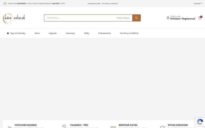Click the help icon next to Kontakt
Screen dimensions: 205x128
[201, 3]
